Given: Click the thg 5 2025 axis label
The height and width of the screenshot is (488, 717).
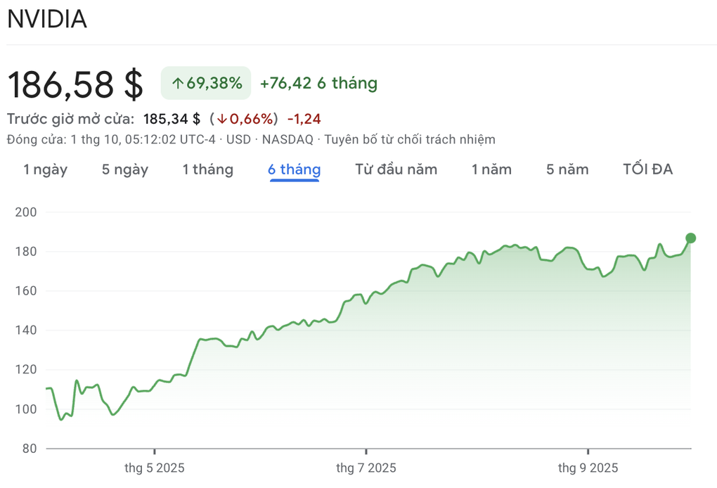Looking at the screenshot, I should pyautogui.click(x=155, y=468).
